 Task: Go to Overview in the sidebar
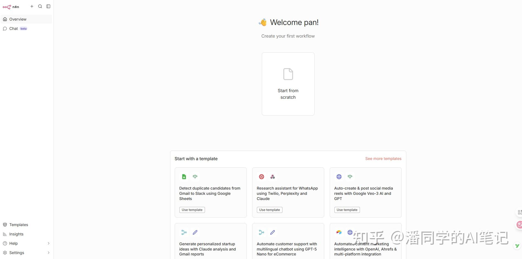click(x=27, y=19)
